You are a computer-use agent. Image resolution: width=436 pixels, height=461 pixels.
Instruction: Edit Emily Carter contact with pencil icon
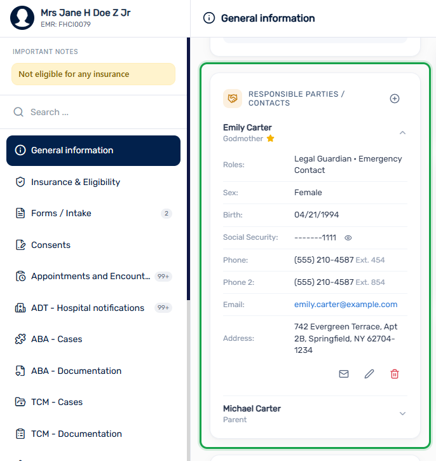(x=369, y=374)
